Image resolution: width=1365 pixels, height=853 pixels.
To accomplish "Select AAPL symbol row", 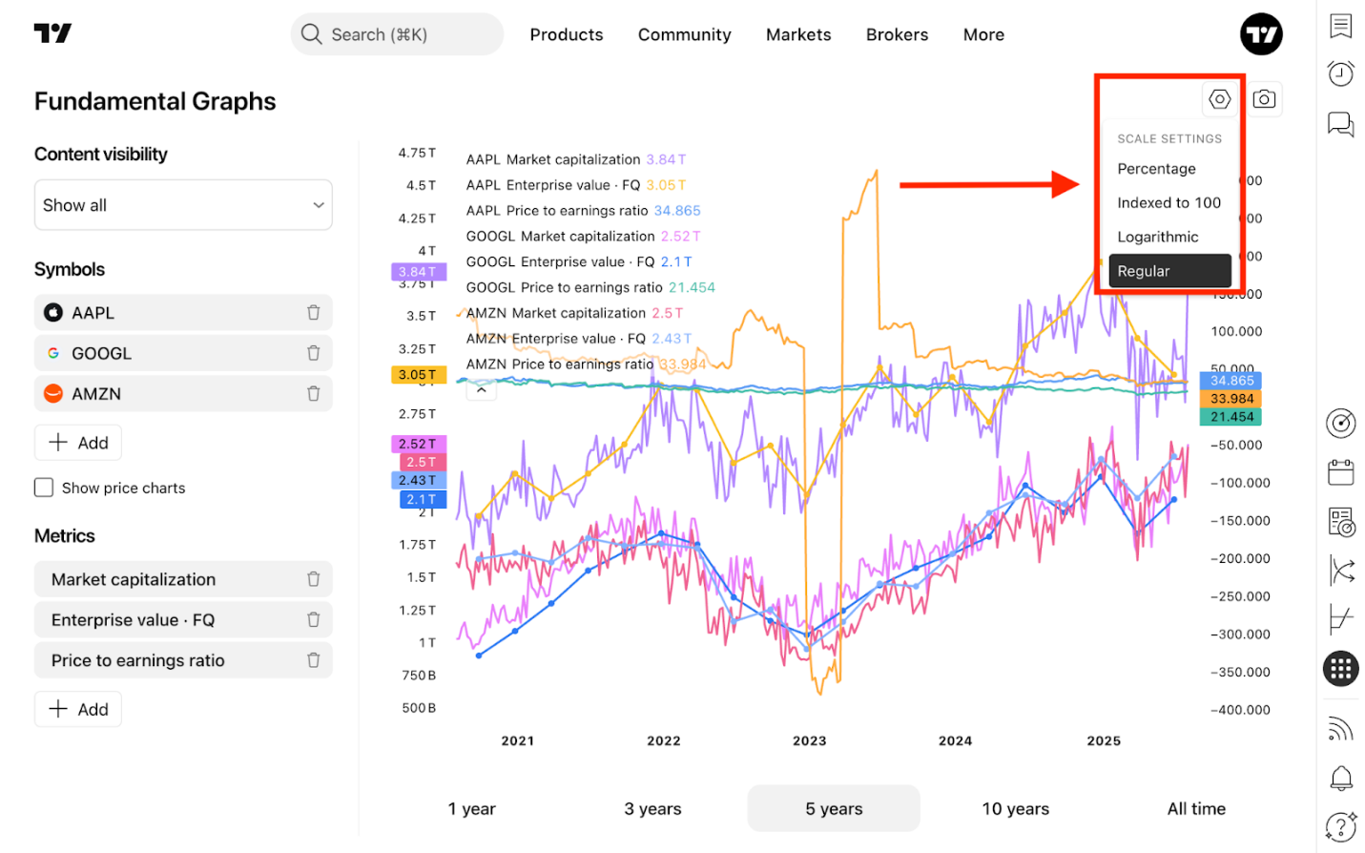I will (x=183, y=312).
